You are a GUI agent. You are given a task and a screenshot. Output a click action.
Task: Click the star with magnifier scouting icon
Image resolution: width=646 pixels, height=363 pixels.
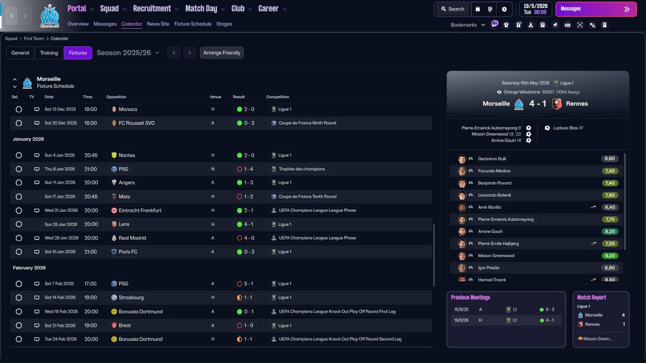point(593,25)
